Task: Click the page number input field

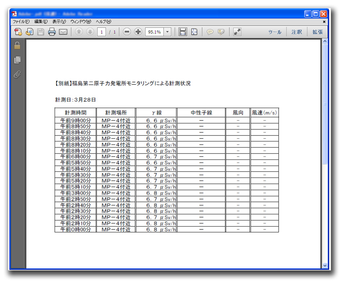Action: (101, 32)
